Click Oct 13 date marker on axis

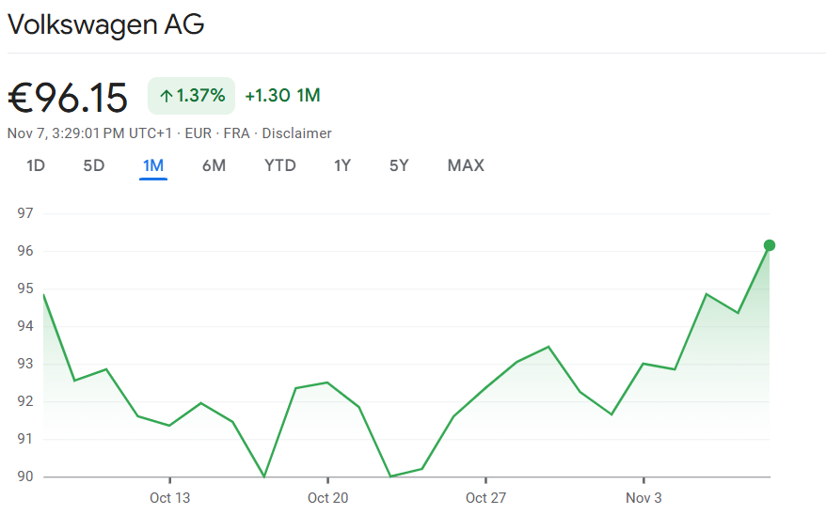[170, 497]
